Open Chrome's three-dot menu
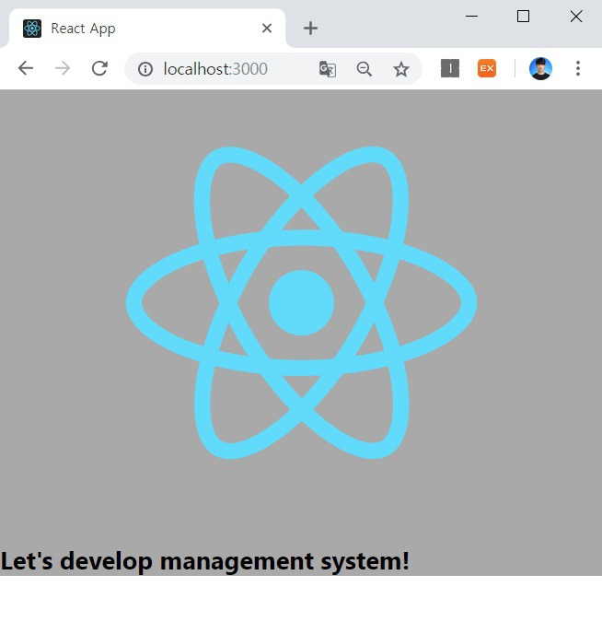Viewport: 602px width, 622px height. (x=578, y=68)
